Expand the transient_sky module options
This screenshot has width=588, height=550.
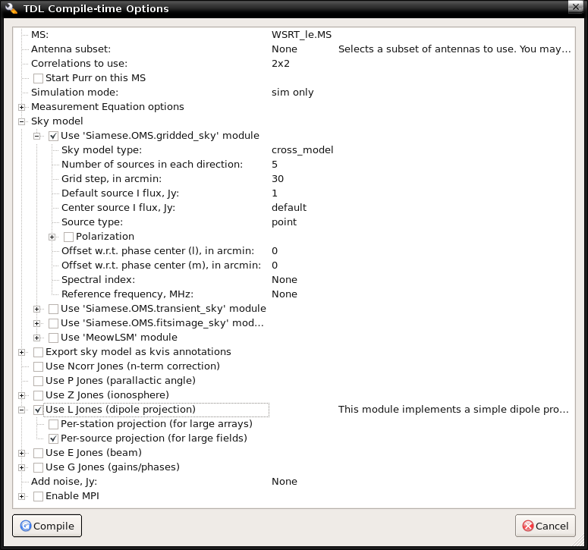(x=36, y=310)
